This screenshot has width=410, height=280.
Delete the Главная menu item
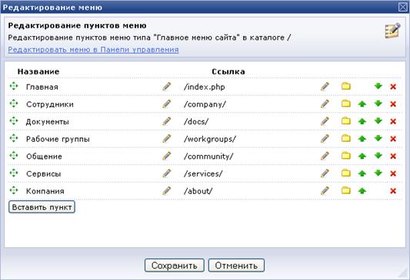(393, 87)
